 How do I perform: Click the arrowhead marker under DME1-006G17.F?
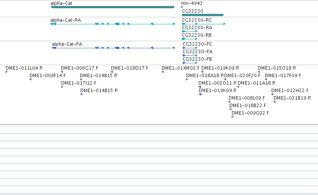coord(62,72)
